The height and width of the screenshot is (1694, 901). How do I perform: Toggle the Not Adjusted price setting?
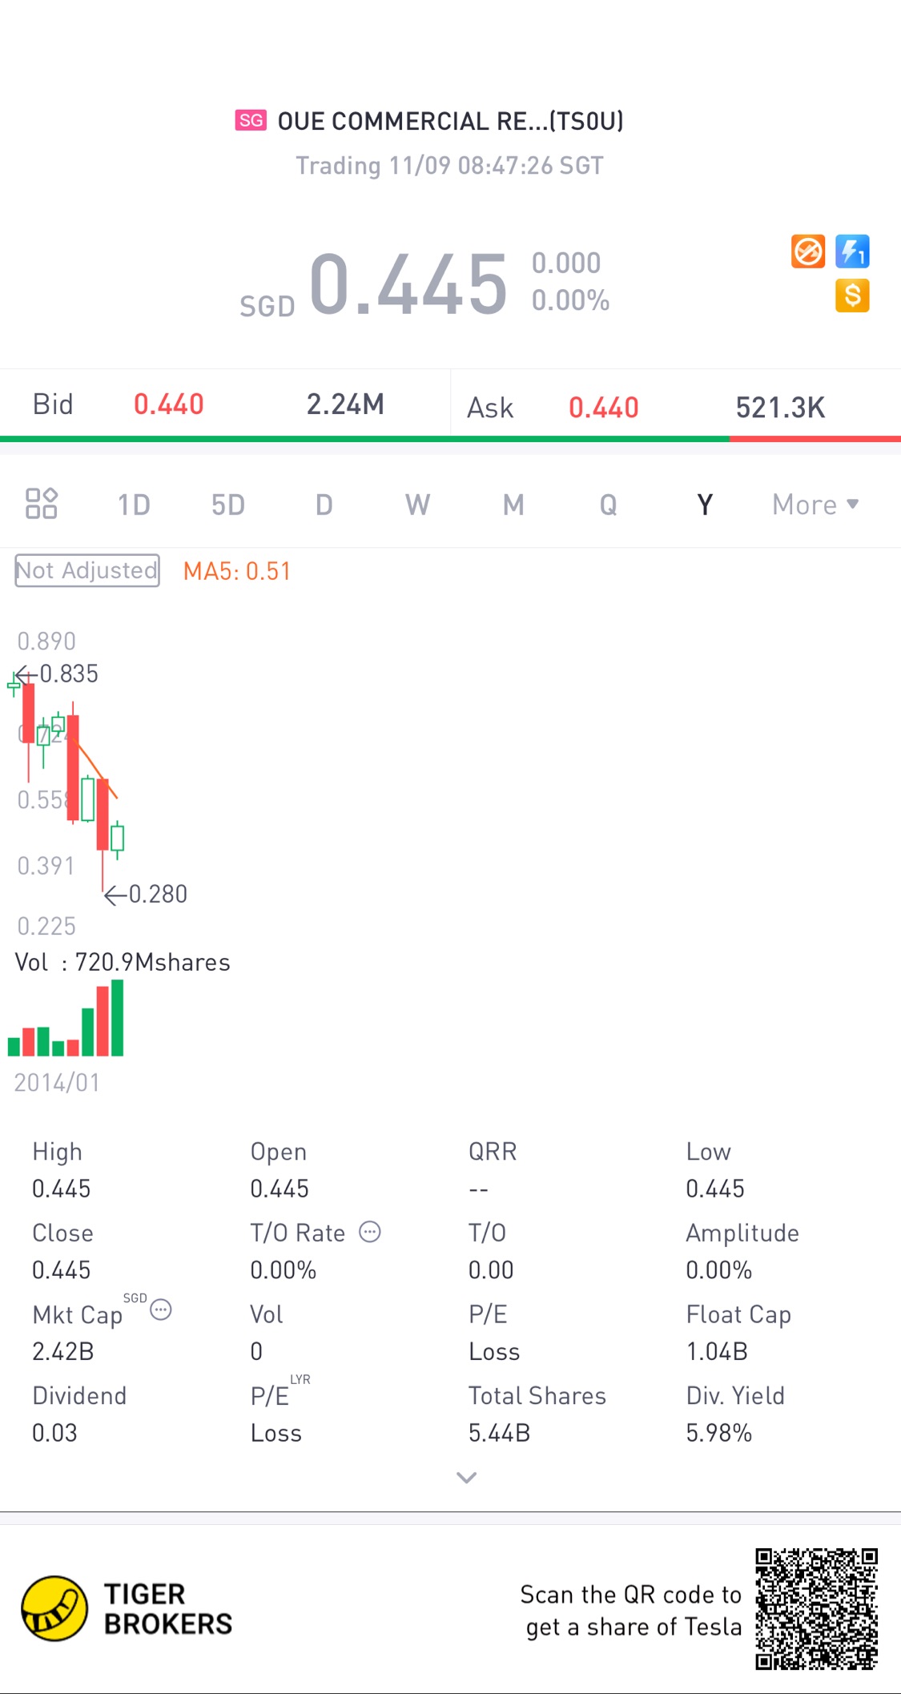coord(87,570)
